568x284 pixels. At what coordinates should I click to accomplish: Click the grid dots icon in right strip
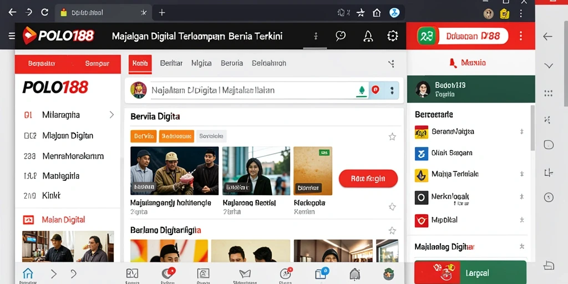(x=549, y=93)
